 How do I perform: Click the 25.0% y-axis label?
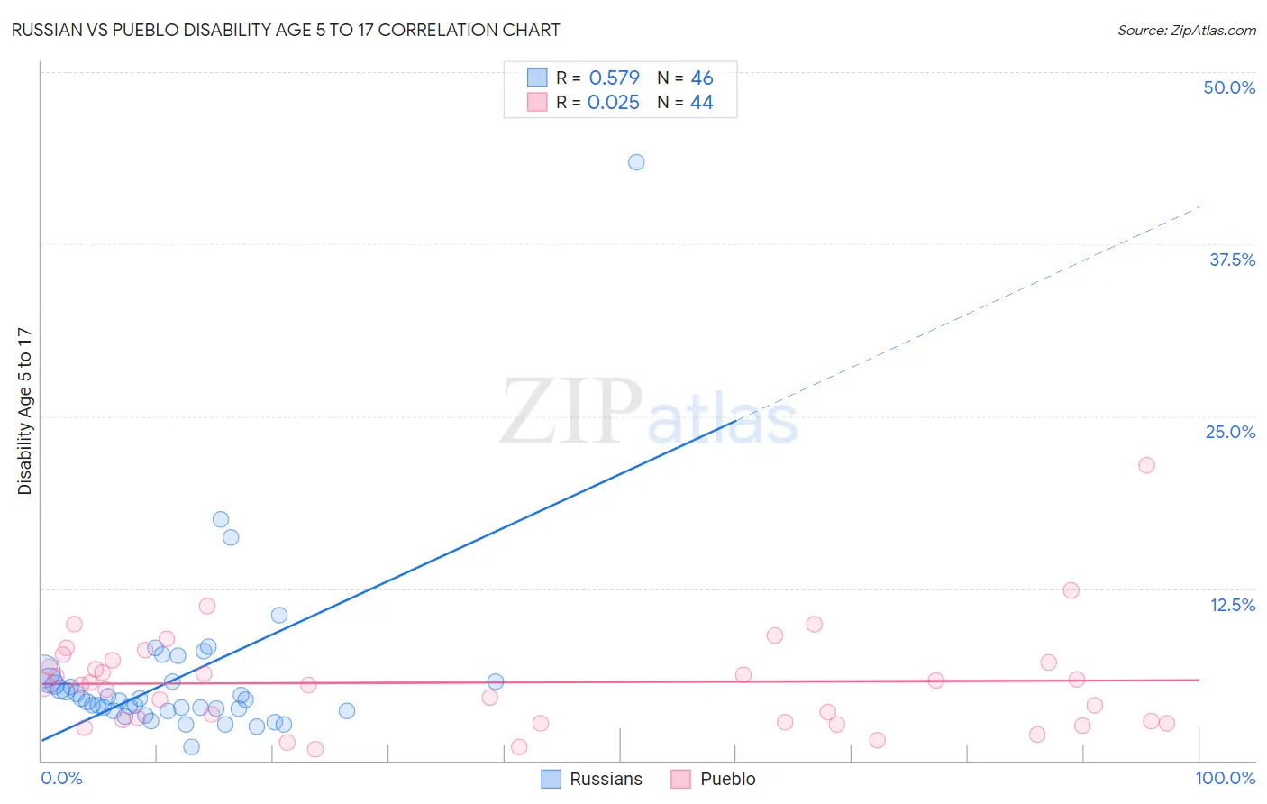(1230, 432)
